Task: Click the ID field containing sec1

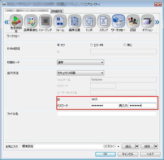Action: [x=123, y=99]
